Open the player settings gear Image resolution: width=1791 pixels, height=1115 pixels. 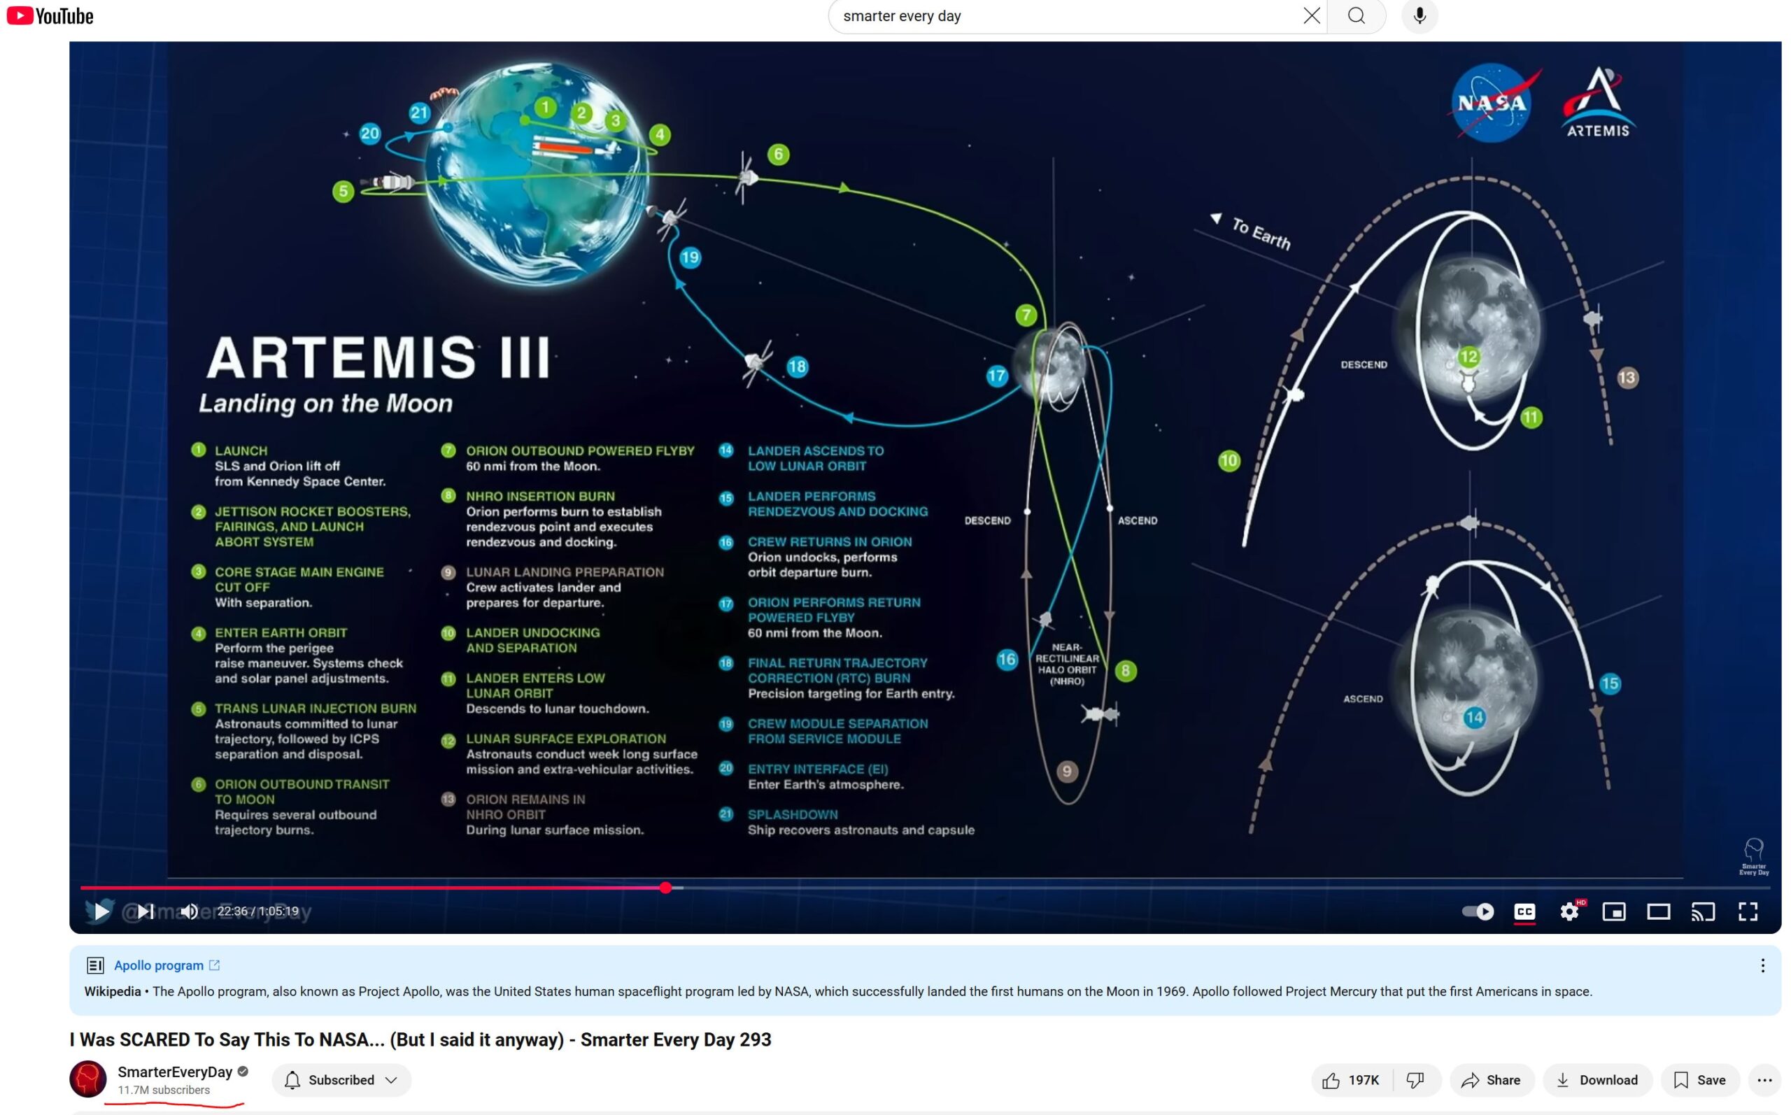(x=1569, y=911)
